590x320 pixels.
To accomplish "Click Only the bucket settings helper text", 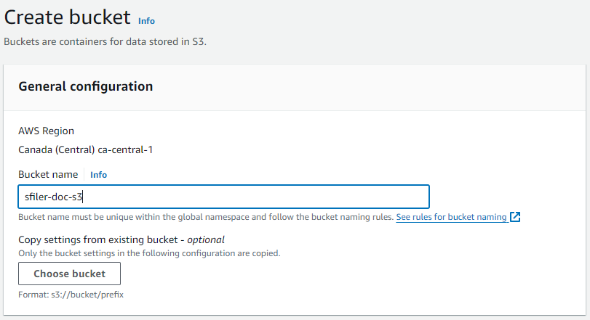I will tap(149, 253).
